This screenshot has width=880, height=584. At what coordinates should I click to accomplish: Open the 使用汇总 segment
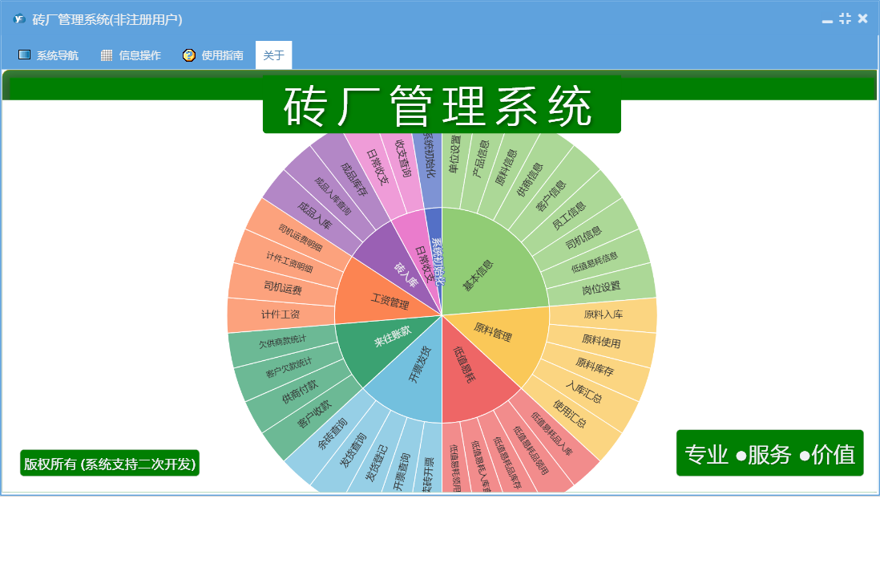click(568, 413)
